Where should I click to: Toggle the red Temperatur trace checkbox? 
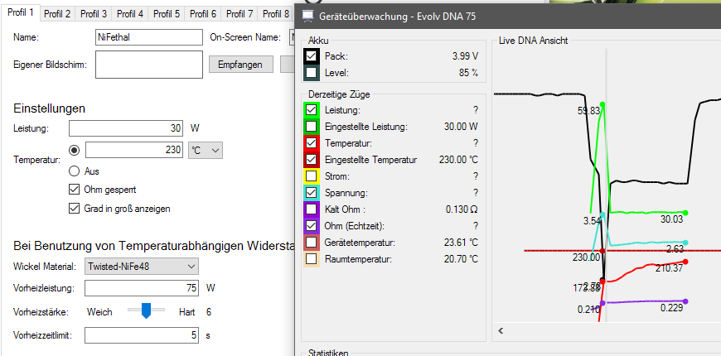312,143
